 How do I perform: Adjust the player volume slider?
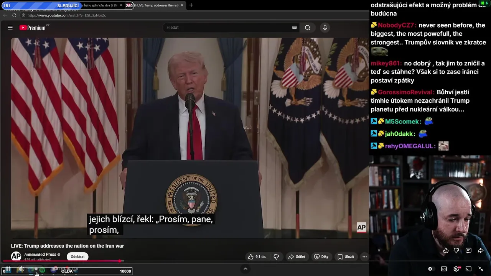click(x=31, y=269)
